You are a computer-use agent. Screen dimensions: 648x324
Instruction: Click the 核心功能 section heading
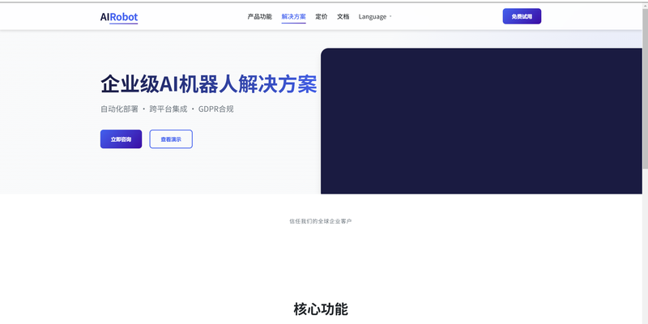(321, 309)
